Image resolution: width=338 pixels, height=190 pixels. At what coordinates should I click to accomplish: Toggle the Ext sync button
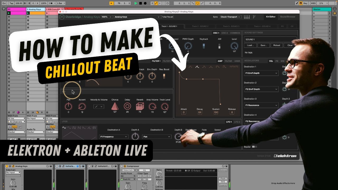click(x=4, y=3)
